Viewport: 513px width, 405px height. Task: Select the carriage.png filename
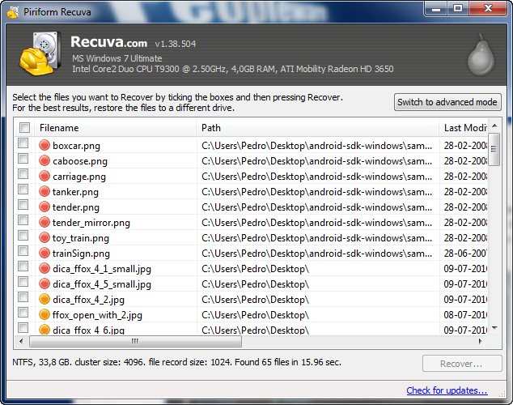(79, 177)
